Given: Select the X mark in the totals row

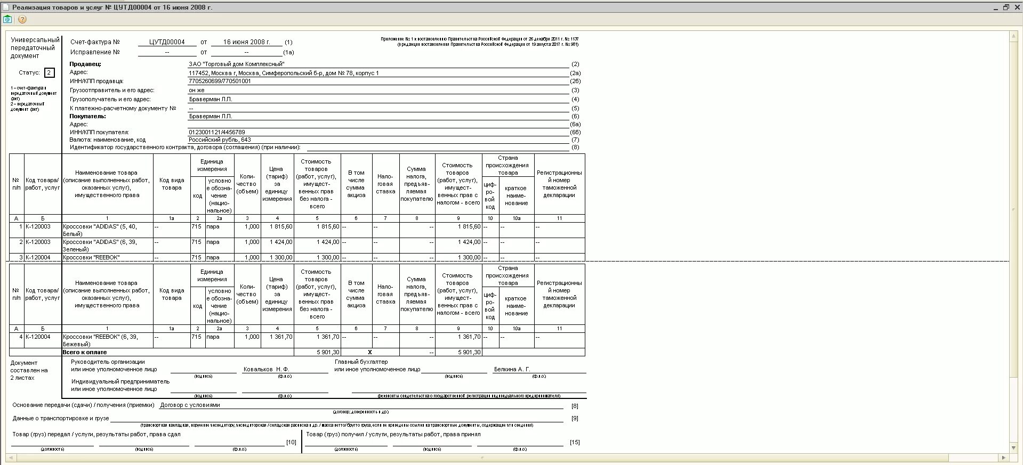Looking at the screenshot, I should coord(370,352).
